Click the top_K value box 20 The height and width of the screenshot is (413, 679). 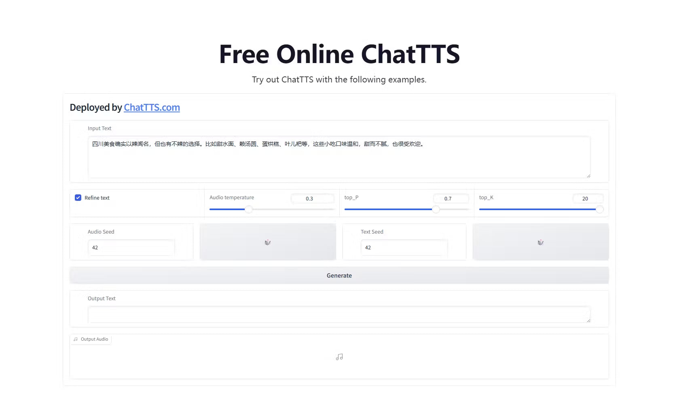click(588, 198)
